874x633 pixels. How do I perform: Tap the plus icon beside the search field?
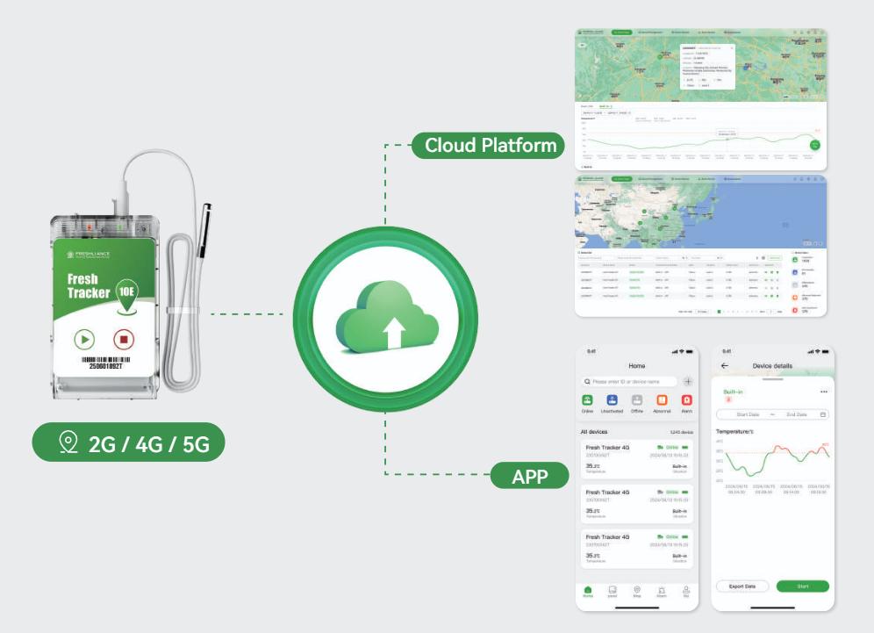[x=688, y=382]
